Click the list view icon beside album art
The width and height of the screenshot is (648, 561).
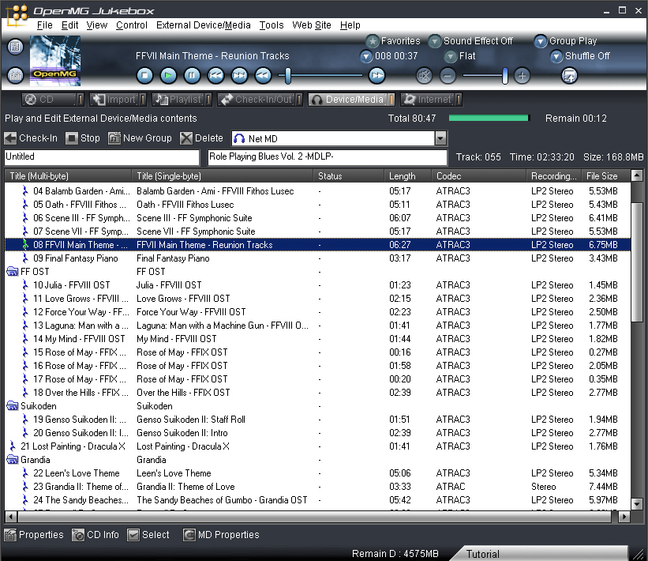pos(15,47)
